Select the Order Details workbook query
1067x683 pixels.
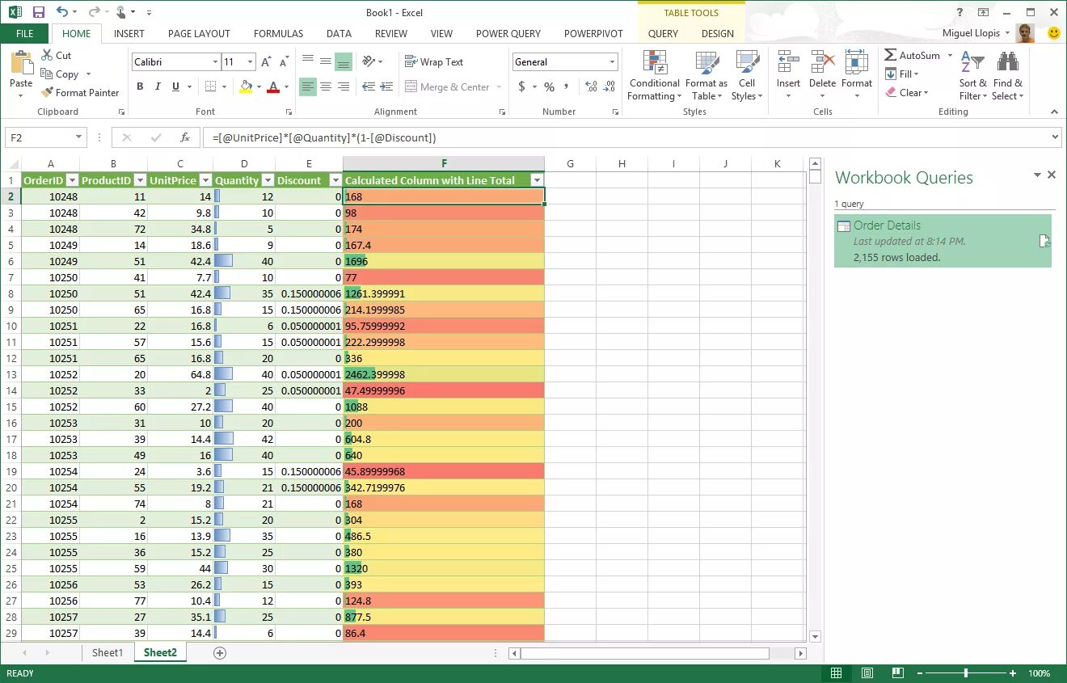coord(943,241)
